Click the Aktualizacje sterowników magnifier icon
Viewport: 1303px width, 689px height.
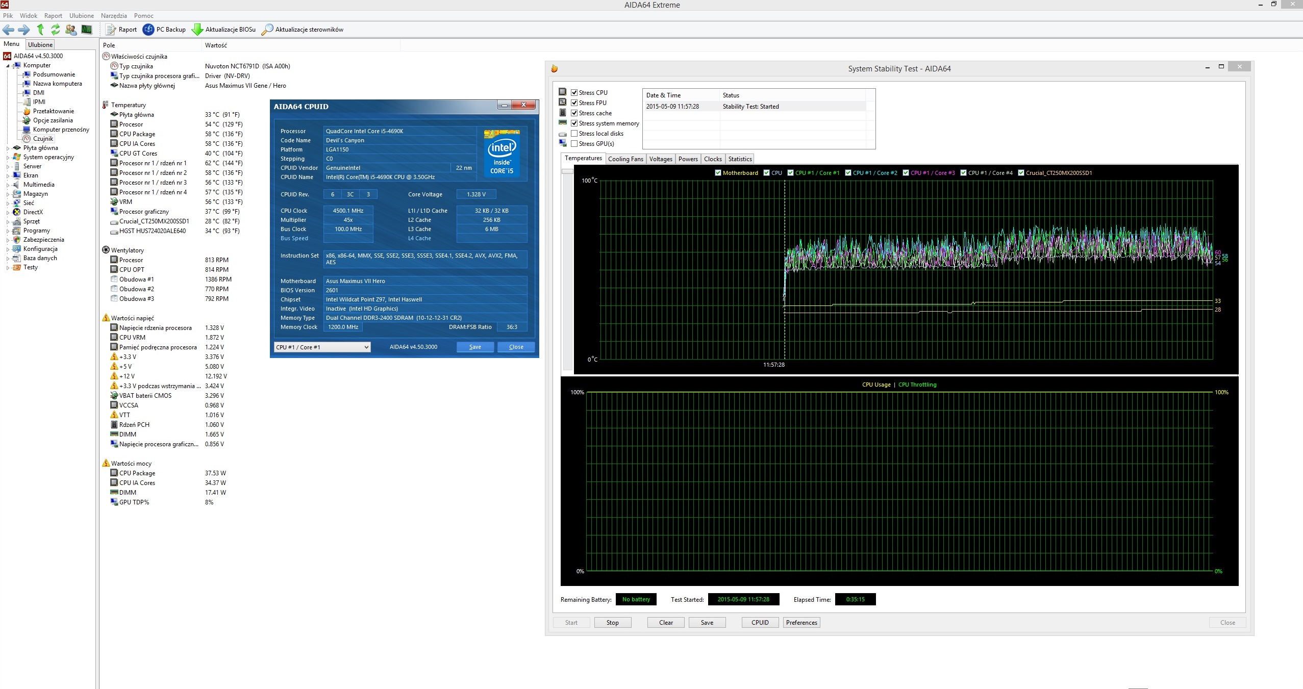[x=267, y=30]
